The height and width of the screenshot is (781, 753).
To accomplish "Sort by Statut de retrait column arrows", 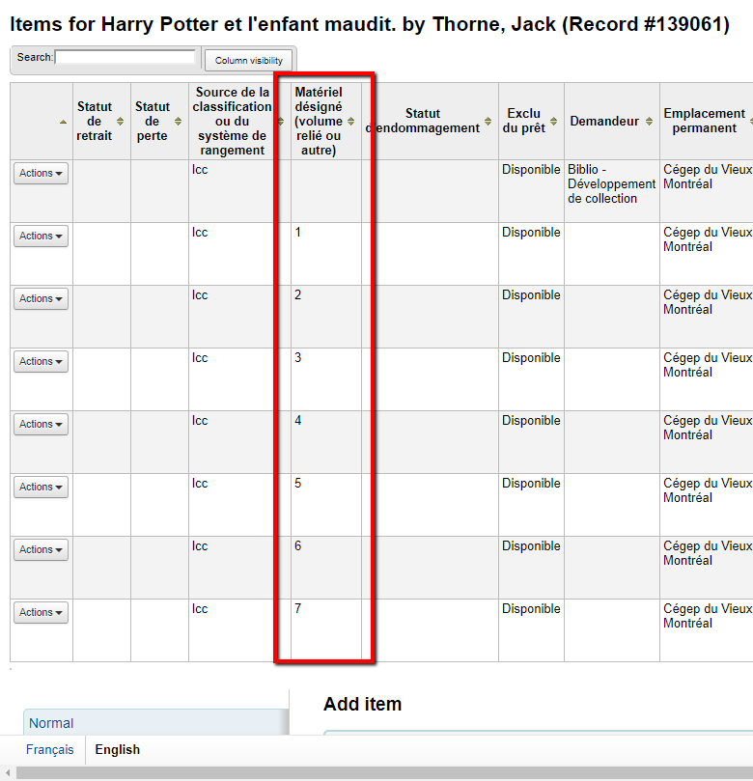I will (x=121, y=122).
